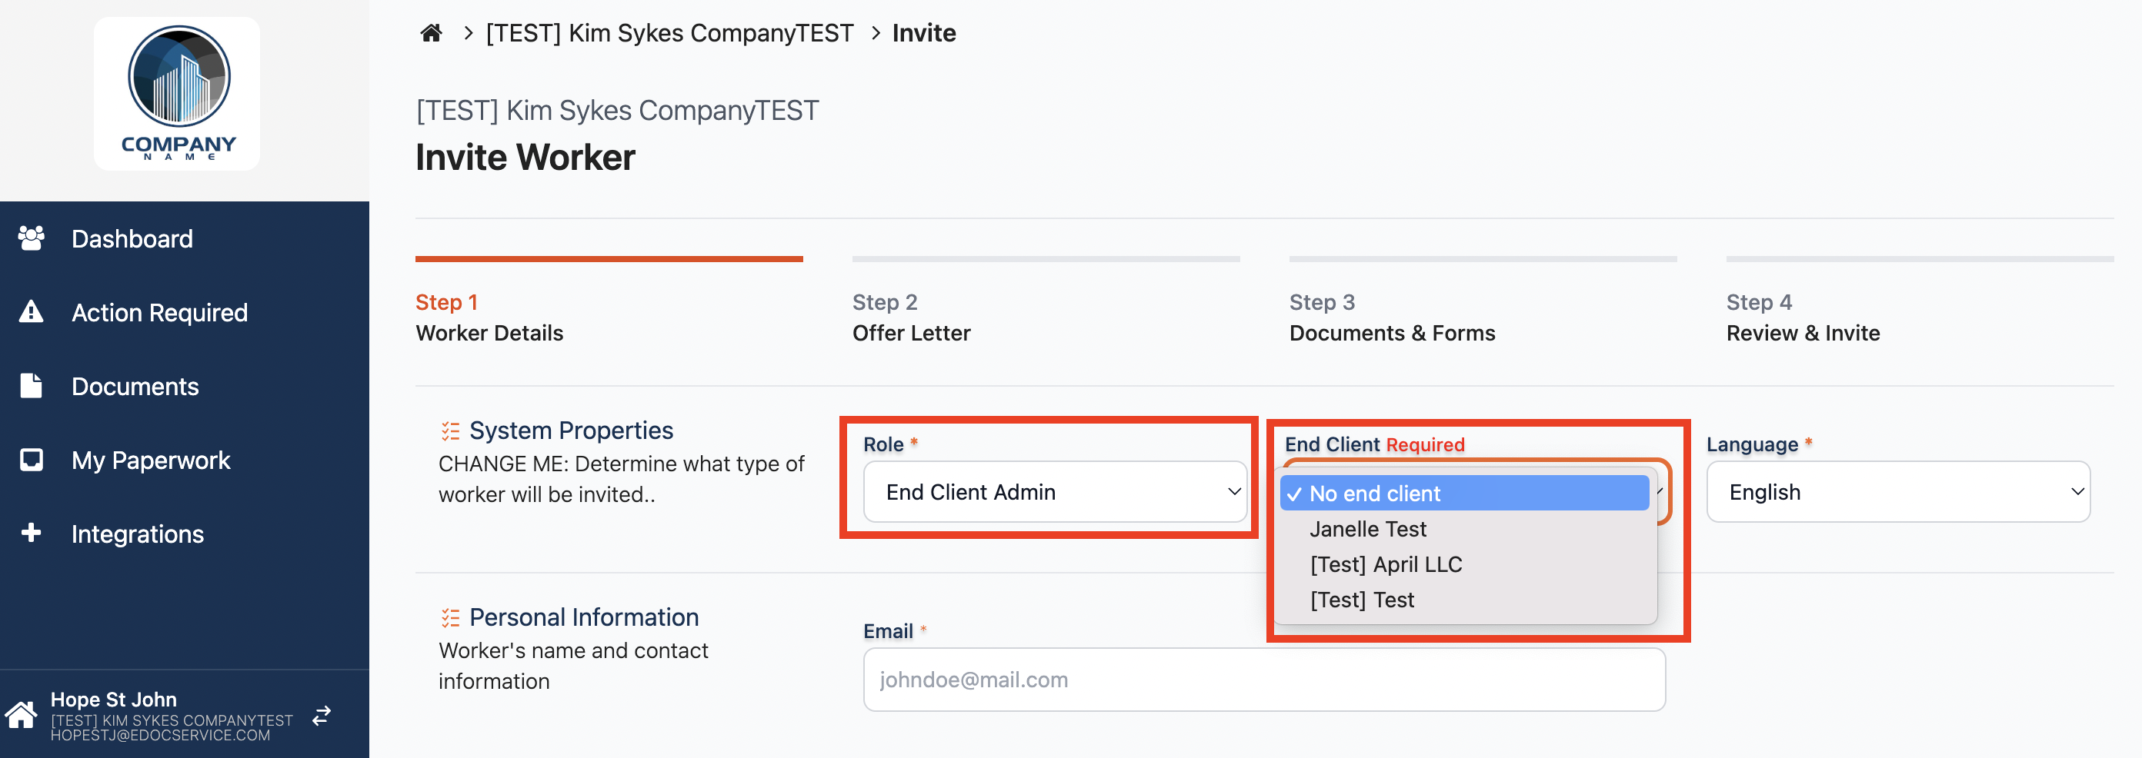
Task: Click the My Paperwork tablet icon
Action: click(32, 460)
